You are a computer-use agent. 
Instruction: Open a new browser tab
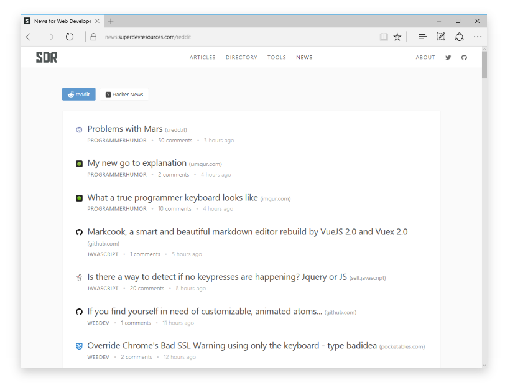(x=111, y=21)
